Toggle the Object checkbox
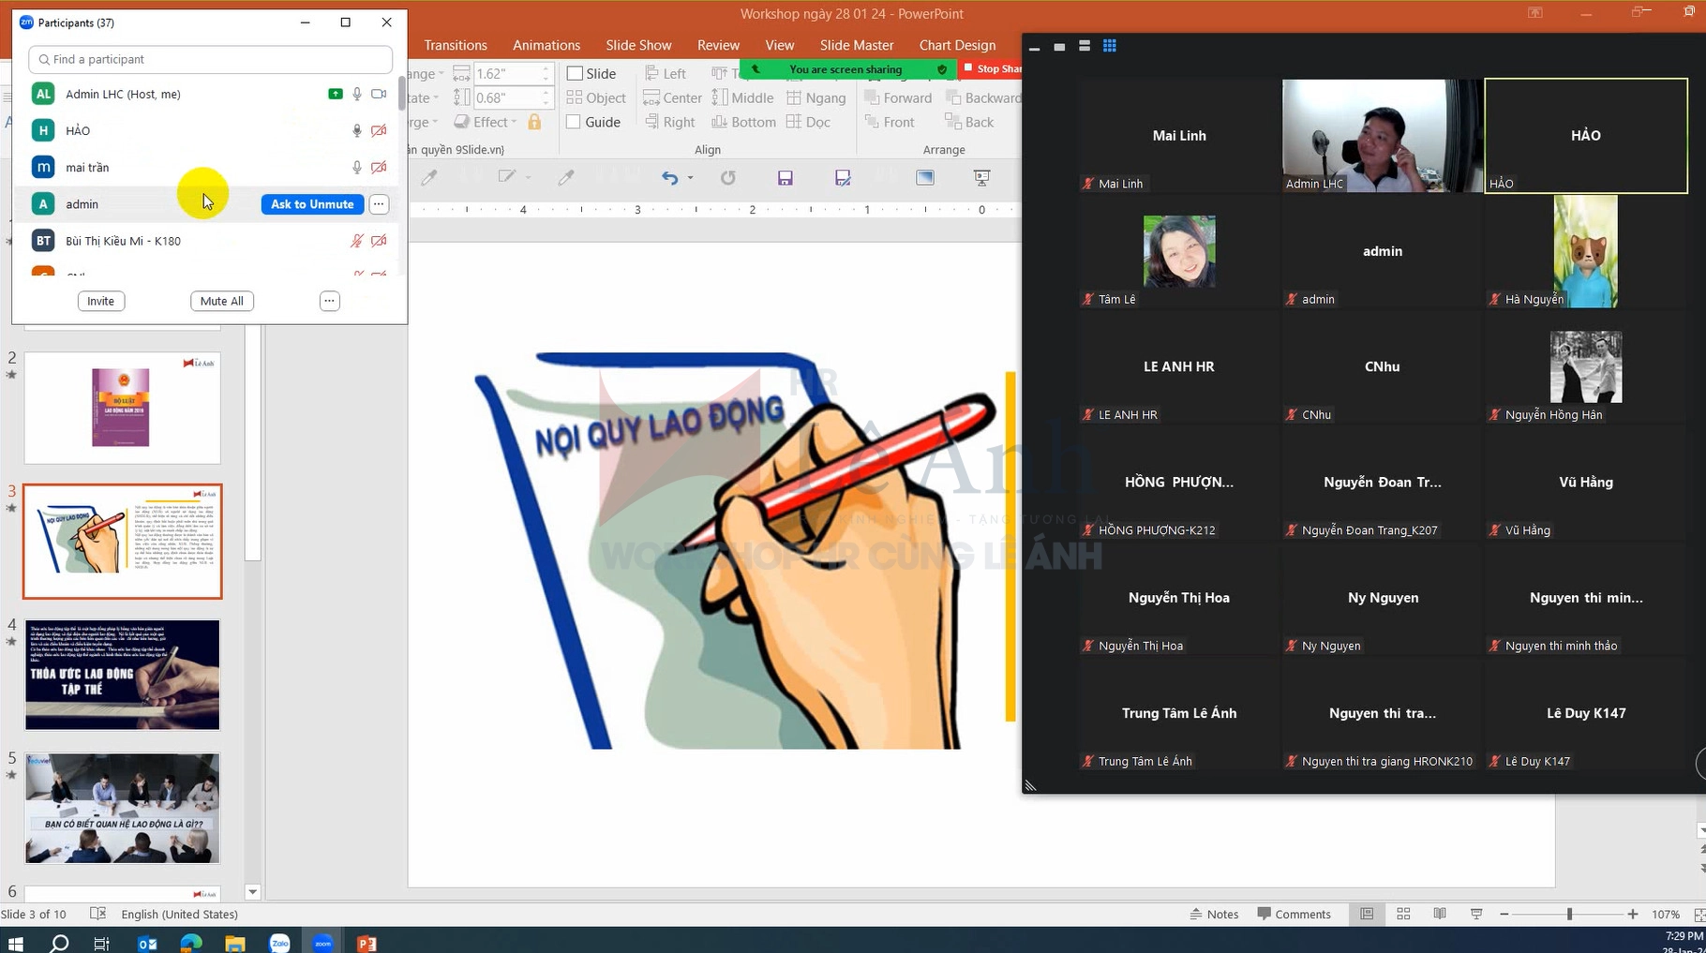 click(x=575, y=97)
